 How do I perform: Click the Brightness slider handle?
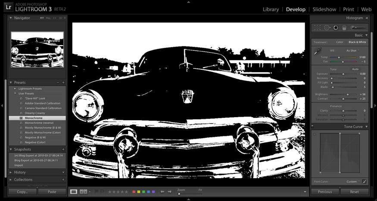coord(348,95)
